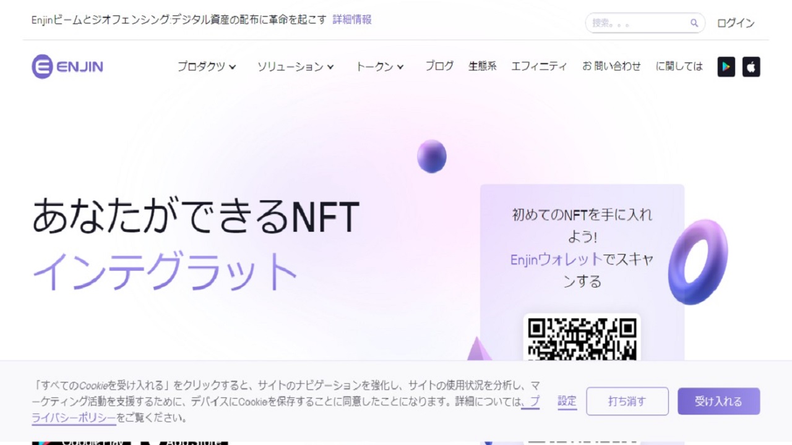
Task: Open 詳細情報 in the announcement banner
Action: [x=350, y=20]
